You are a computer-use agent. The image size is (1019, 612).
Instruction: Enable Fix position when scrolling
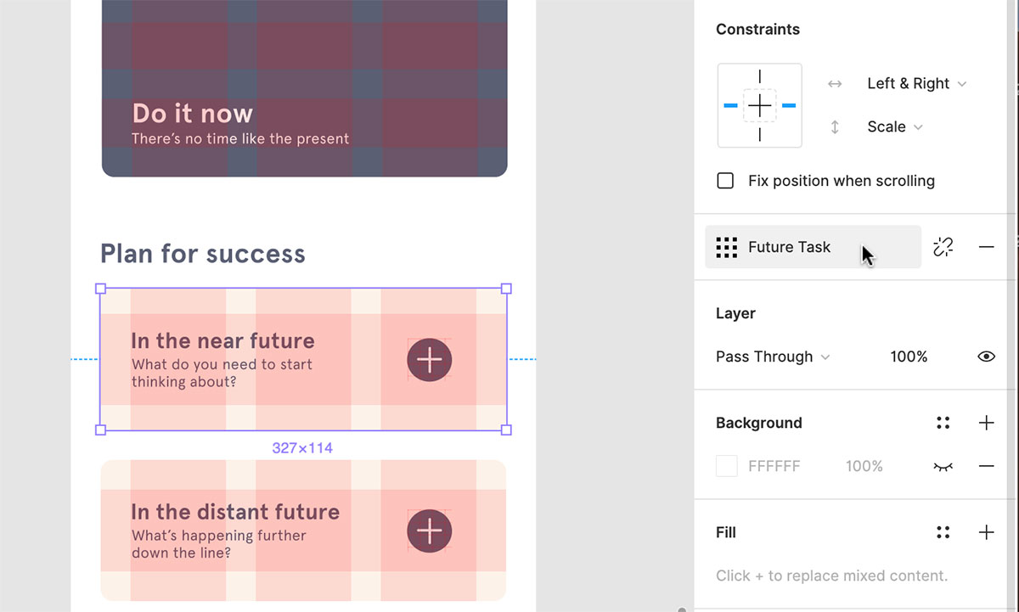(x=725, y=180)
